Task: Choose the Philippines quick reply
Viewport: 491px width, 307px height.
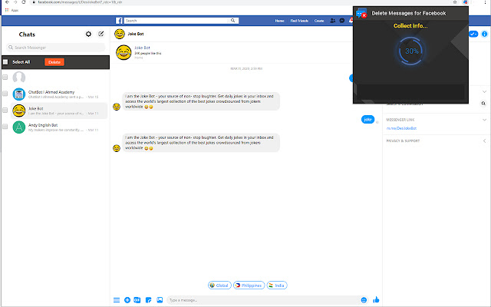Action: pos(249,286)
